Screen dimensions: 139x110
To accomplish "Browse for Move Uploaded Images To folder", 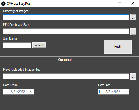I will pos(133,76).
